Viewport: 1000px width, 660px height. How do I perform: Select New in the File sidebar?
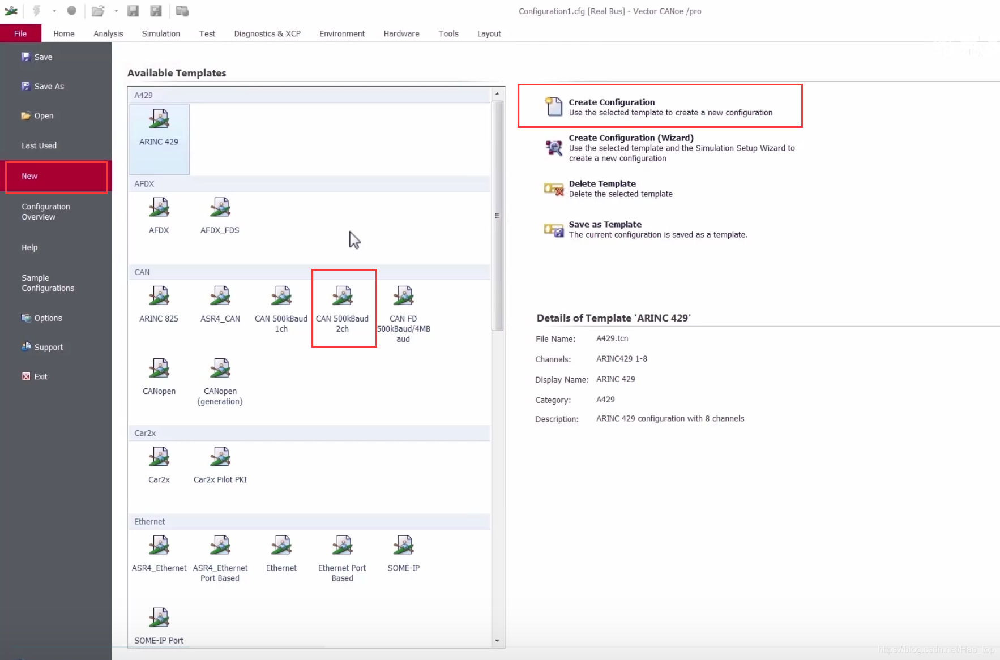point(56,177)
